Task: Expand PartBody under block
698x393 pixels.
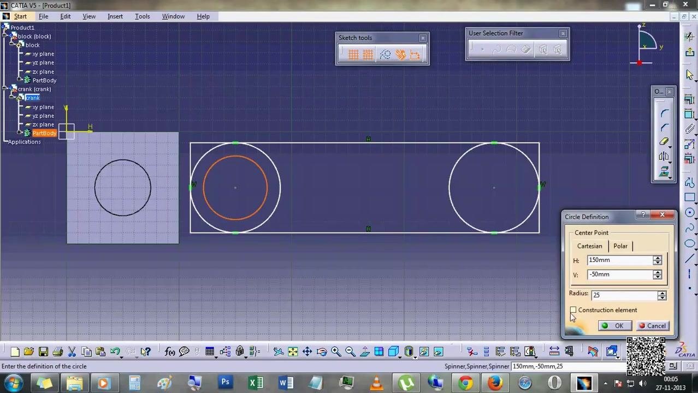Action: pos(20,80)
